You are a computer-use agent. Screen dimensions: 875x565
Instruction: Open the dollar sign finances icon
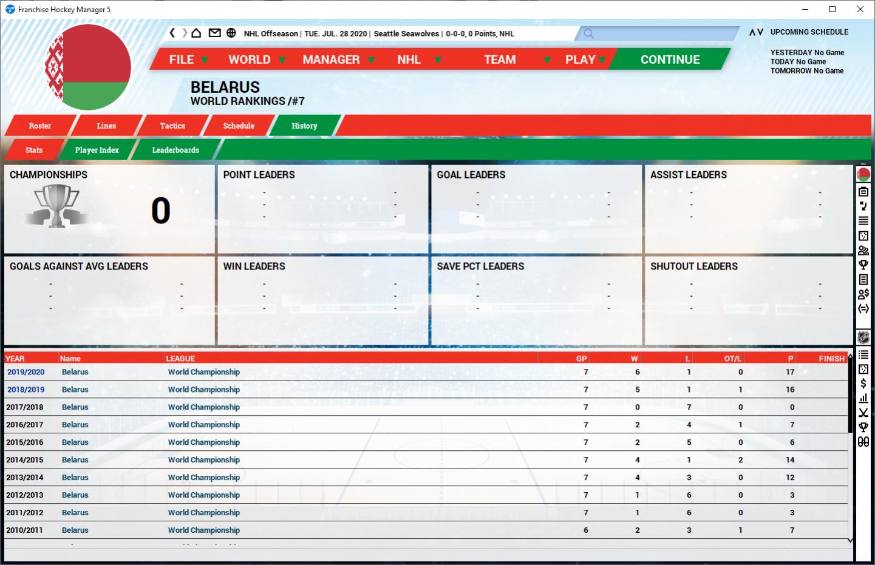coord(863,384)
